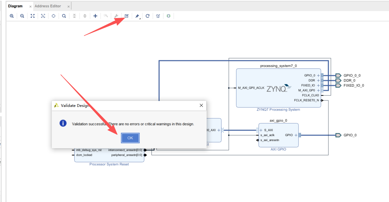Click the green interface connections icon
The width and height of the screenshot is (389, 202).
click(x=168, y=16)
